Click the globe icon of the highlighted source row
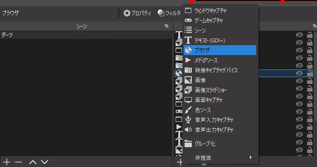The height and width of the screenshot is (167, 317). pos(179,73)
